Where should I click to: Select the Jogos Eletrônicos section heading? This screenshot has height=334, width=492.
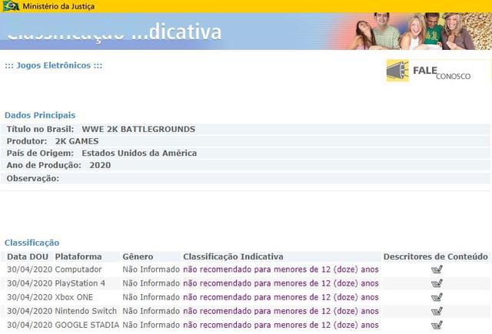coord(53,65)
